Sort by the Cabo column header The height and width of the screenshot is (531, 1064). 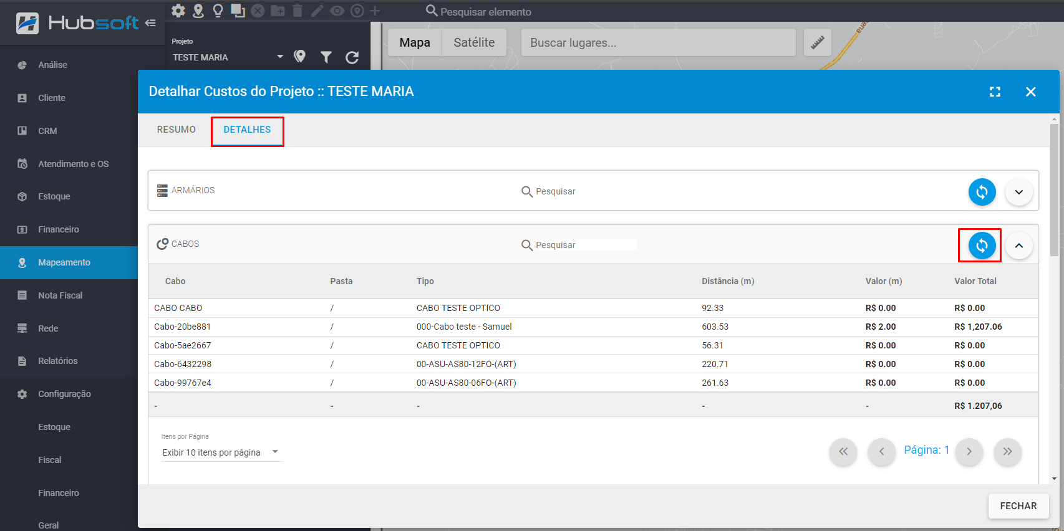point(175,281)
